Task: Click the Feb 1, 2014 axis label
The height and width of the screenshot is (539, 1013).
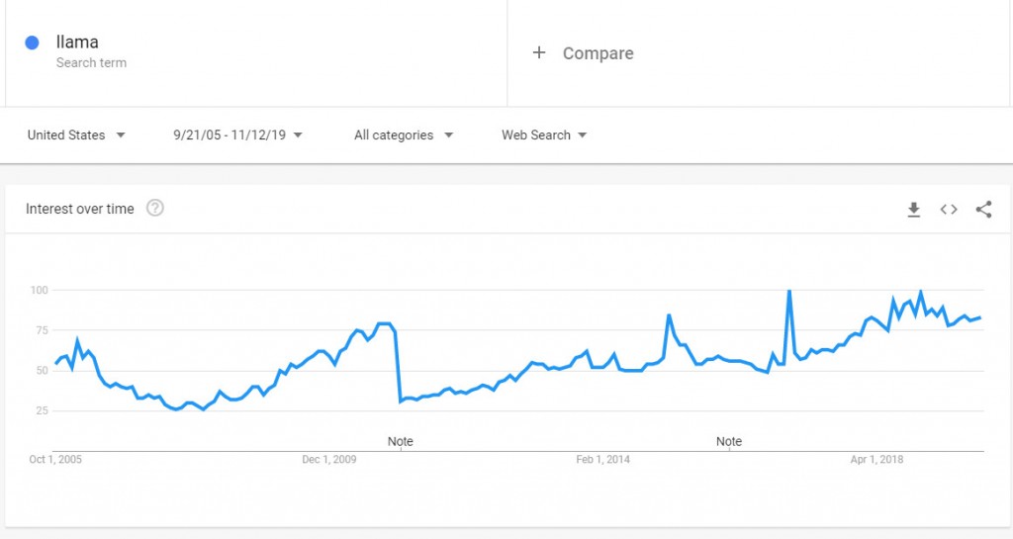Action: 602,459
